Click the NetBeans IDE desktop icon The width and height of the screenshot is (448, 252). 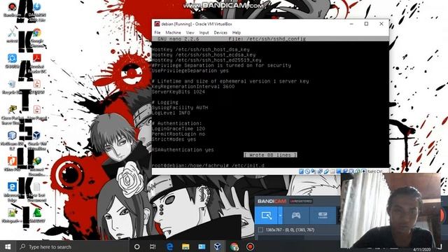pos(12,140)
